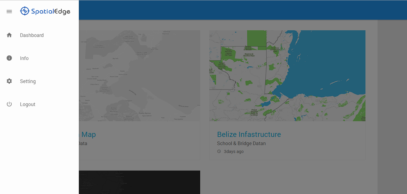Select the Info menu entry
Screen dimensions: 407x194
24,58
